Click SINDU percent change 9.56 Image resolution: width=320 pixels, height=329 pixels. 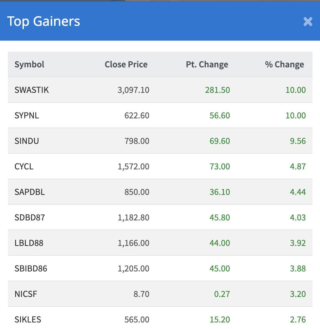pyautogui.click(x=297, y=141)
